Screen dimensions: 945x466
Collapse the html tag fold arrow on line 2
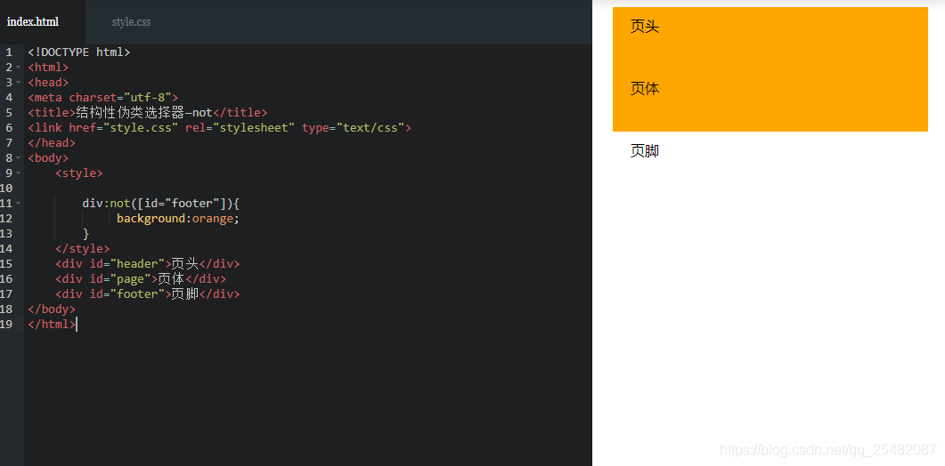(x=19, y=68)
